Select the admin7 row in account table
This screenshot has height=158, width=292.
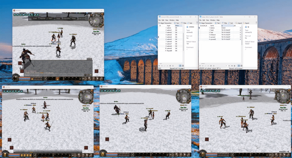coord(171,44)
